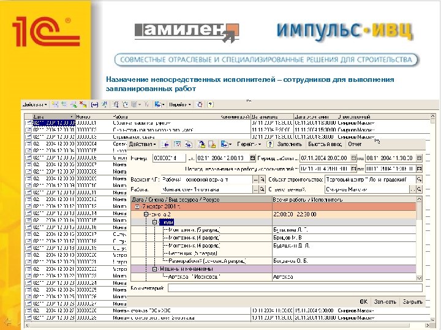Image resolution: width=441 pixels, height=330 pixels.
Task: Click the Номер column header in the list
Action: [94, 117]
